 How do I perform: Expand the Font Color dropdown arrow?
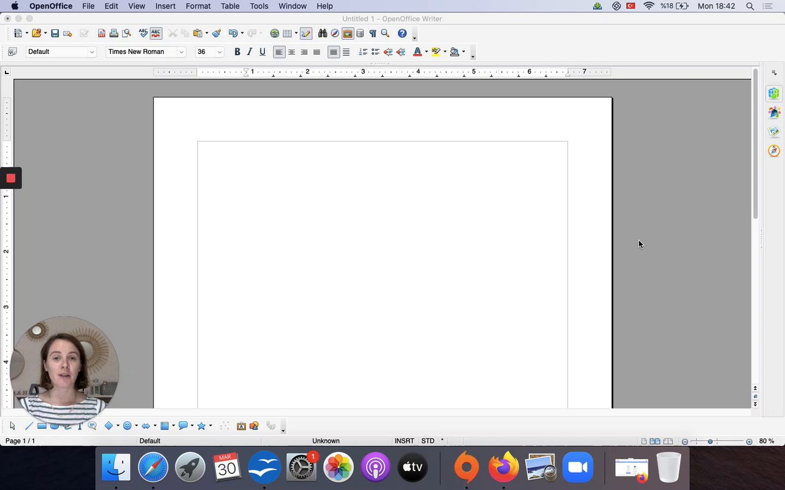tap(426, 52)
